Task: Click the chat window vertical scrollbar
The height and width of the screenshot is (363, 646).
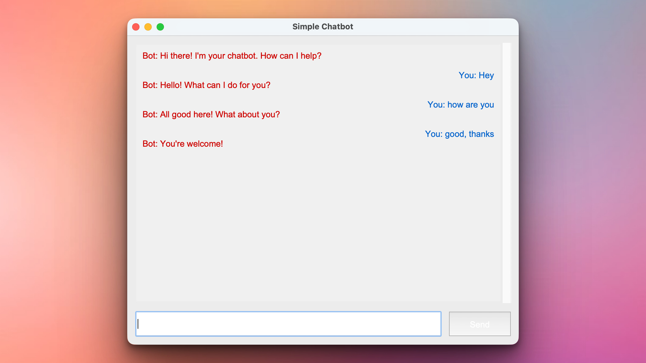Action: (x=507, y=173)
